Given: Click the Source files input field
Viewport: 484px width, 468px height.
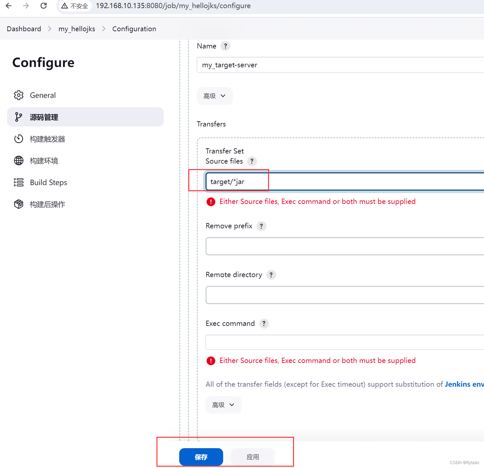Looking at the screenshot, I should pyautogui.click(x=345, y=181).
